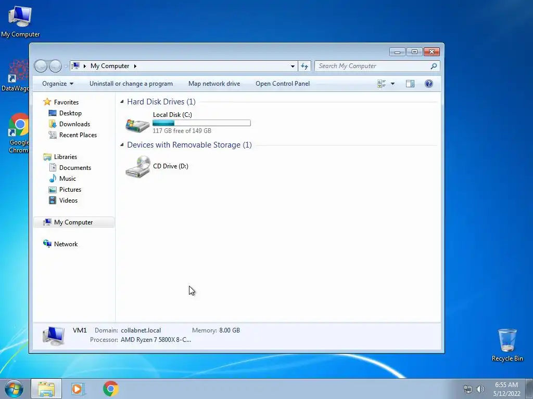533x399 pixels.
Task: Click Open Control Panel
Action: tap(283, 84)
